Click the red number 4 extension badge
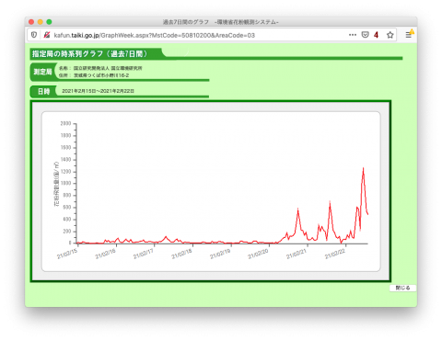The image size is (442, 340). click(376, 35)
